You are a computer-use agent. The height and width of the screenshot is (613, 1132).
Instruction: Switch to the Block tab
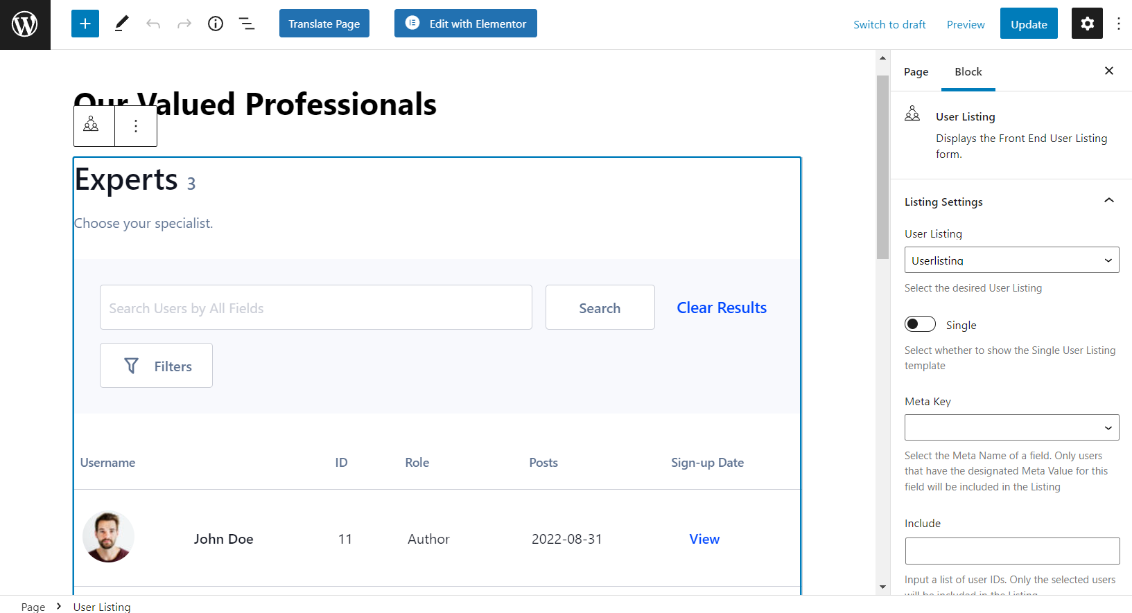coord(968,72)
